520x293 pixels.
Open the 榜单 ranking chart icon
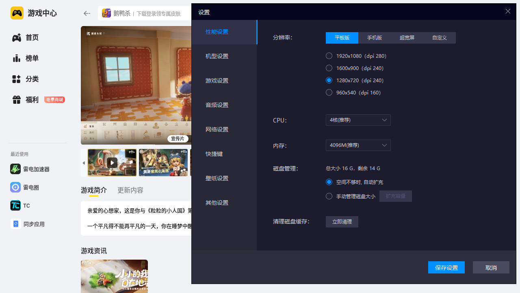[x=16, y=58]
